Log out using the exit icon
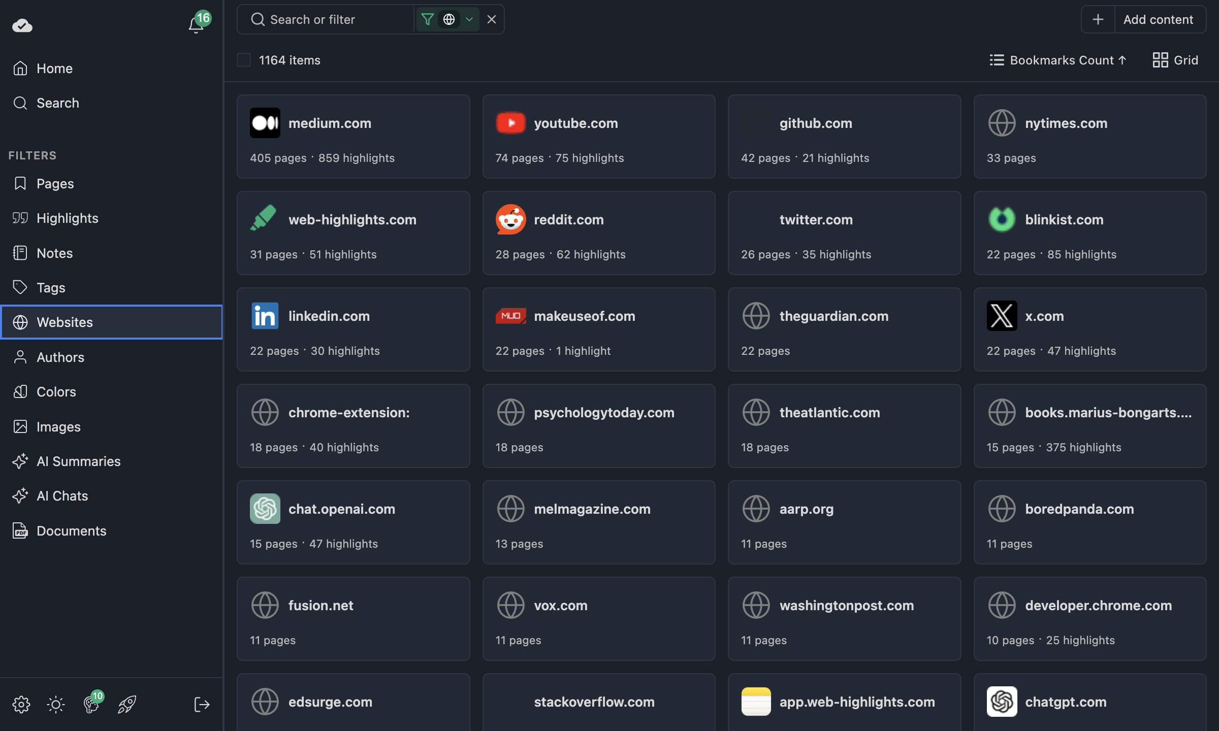This screenshot has width=1219, height=731. click(x=202, y=704)
